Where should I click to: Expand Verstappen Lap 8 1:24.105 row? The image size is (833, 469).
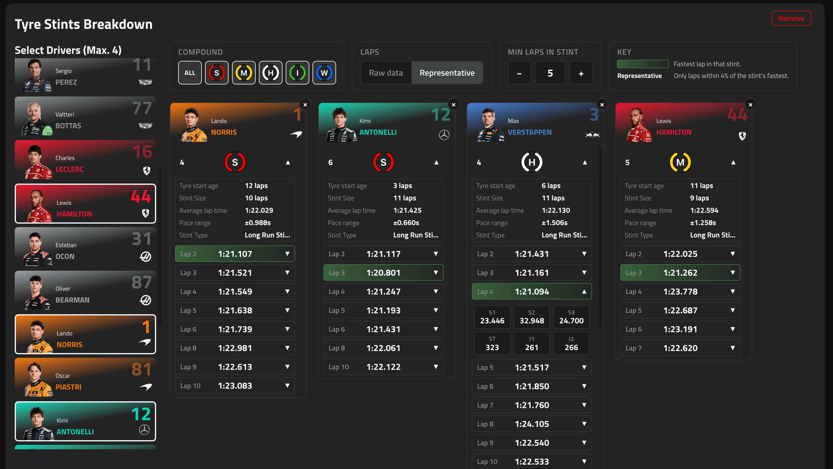[532, 424]
